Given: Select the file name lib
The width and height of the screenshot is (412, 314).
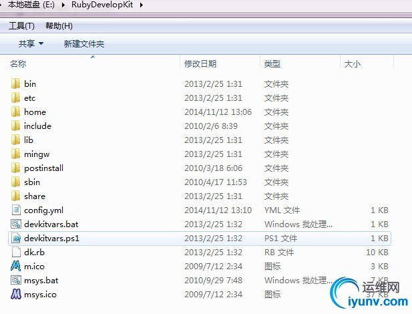Looking at the screenshot, I should 29,140.
